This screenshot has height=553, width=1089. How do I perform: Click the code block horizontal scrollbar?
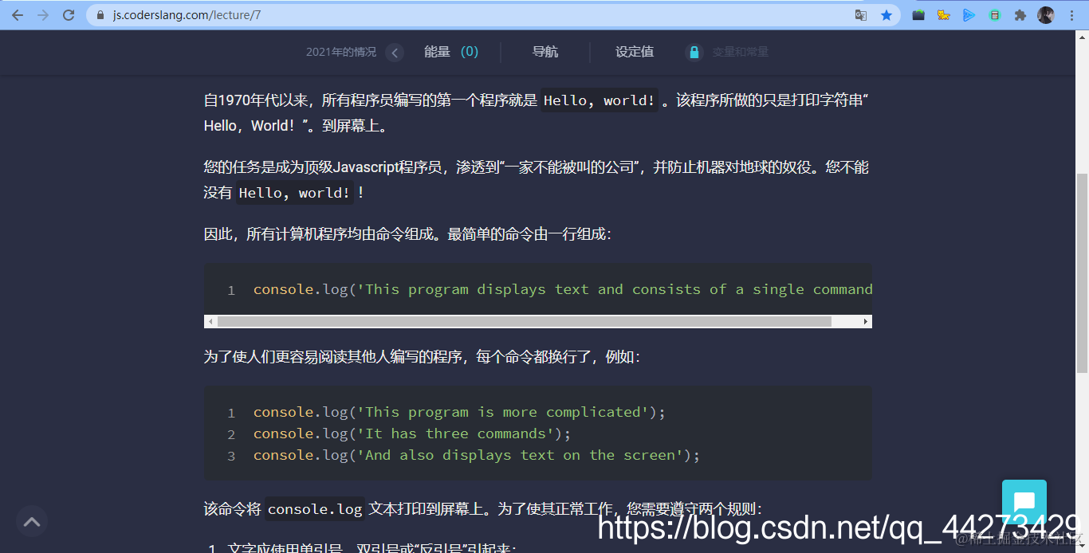coord(524,321)
